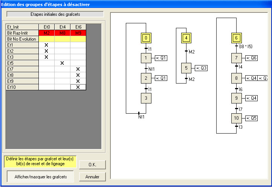Click the empty cell for Et1 under Et4

tap(62, 45)
